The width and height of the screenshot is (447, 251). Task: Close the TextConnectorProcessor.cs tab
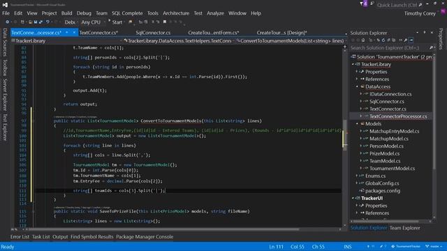pyautogui.click(x=74, y=33)
